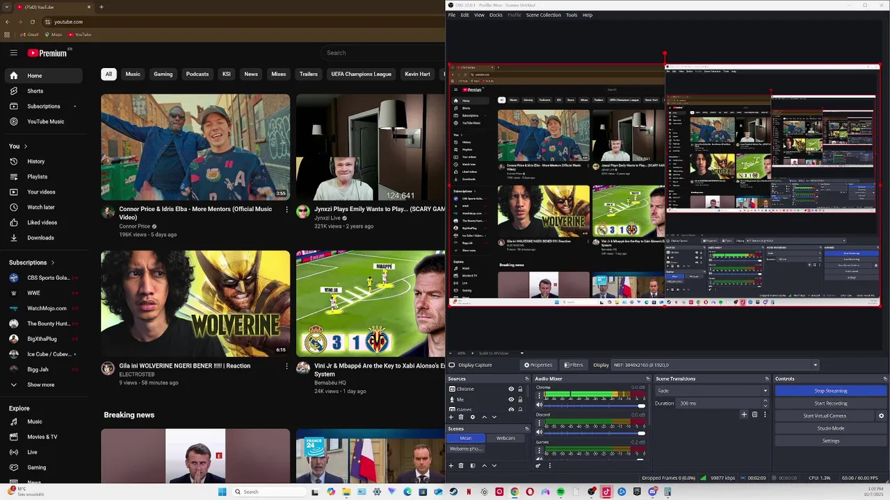Open History in YouTube sidebar
890x500 pixels.
click(43, 161)
